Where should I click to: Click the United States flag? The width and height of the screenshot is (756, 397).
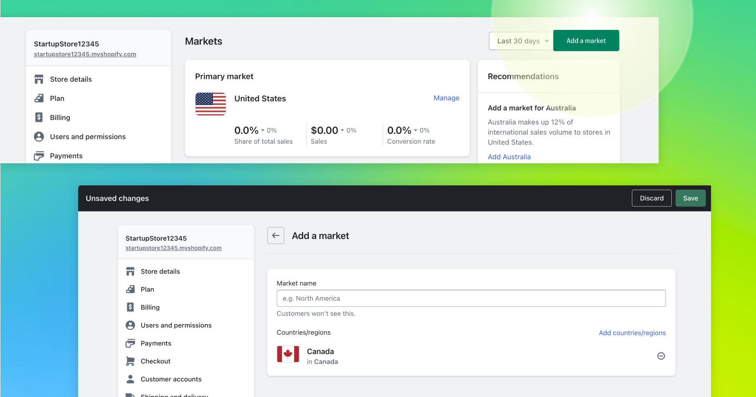211,104
